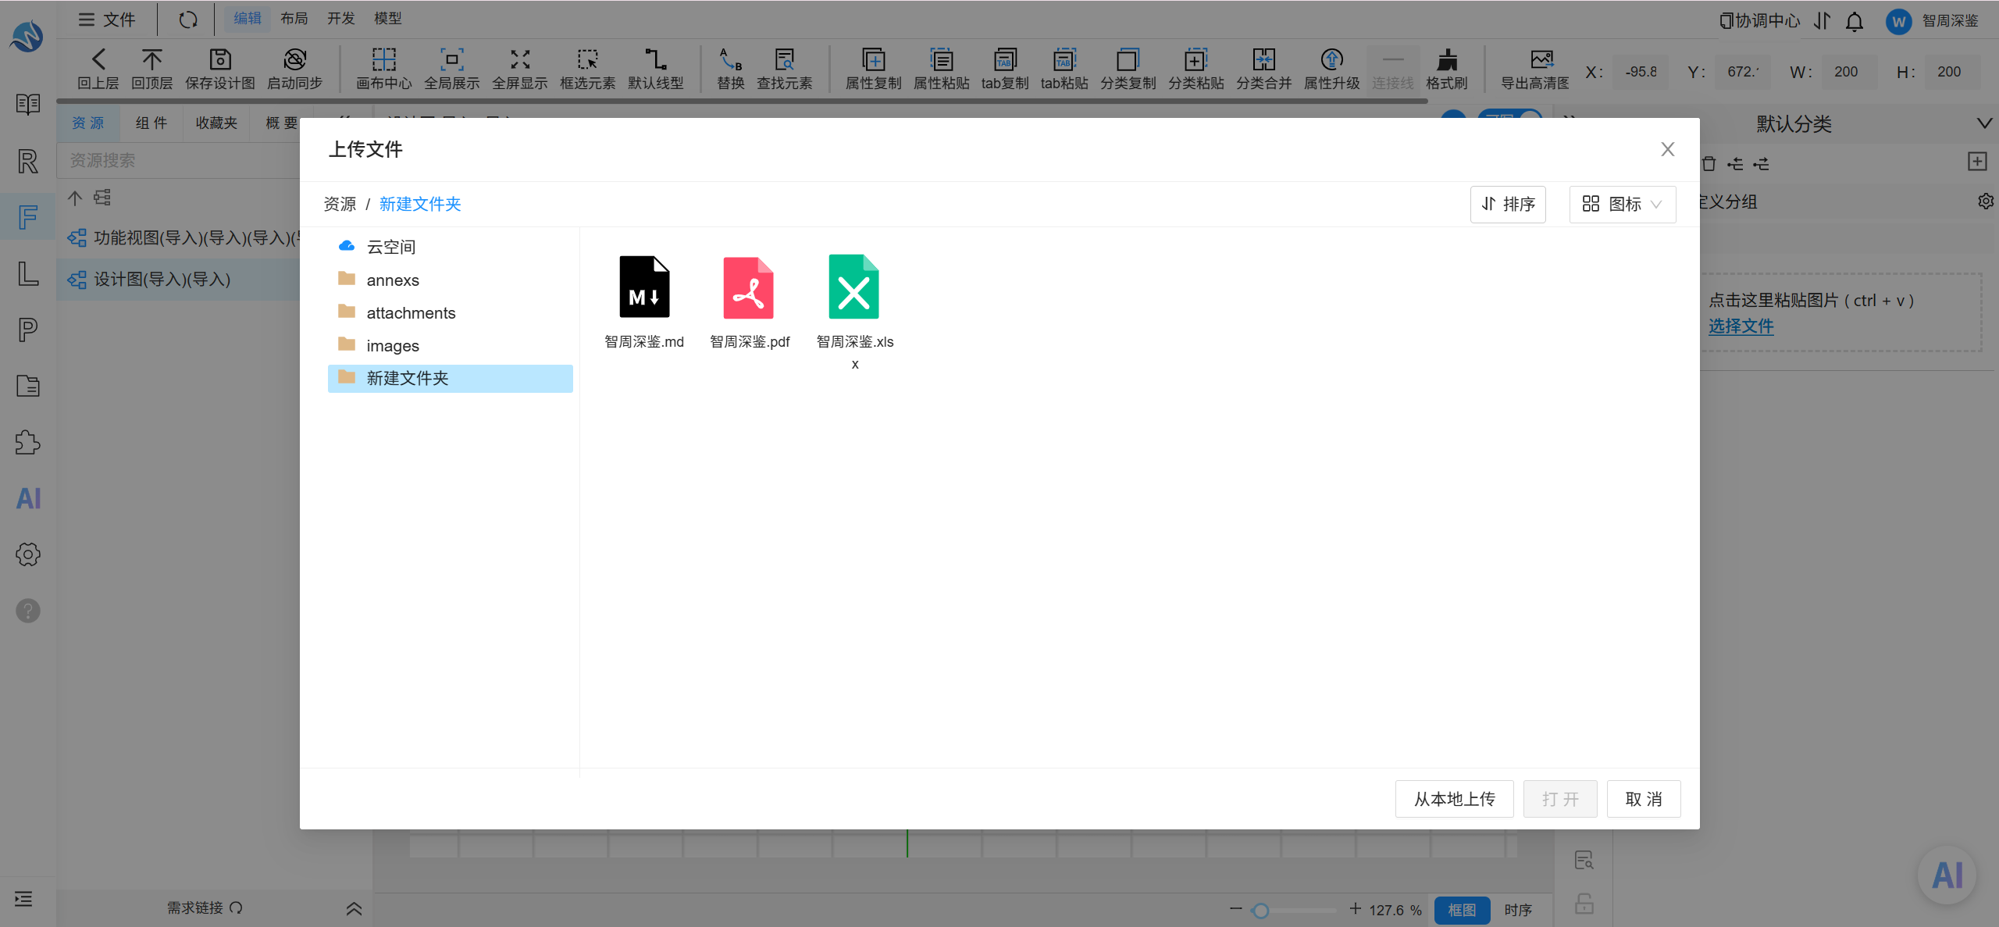Click the zoom slider handle
1999x927 pixels.
(1260, 911)
